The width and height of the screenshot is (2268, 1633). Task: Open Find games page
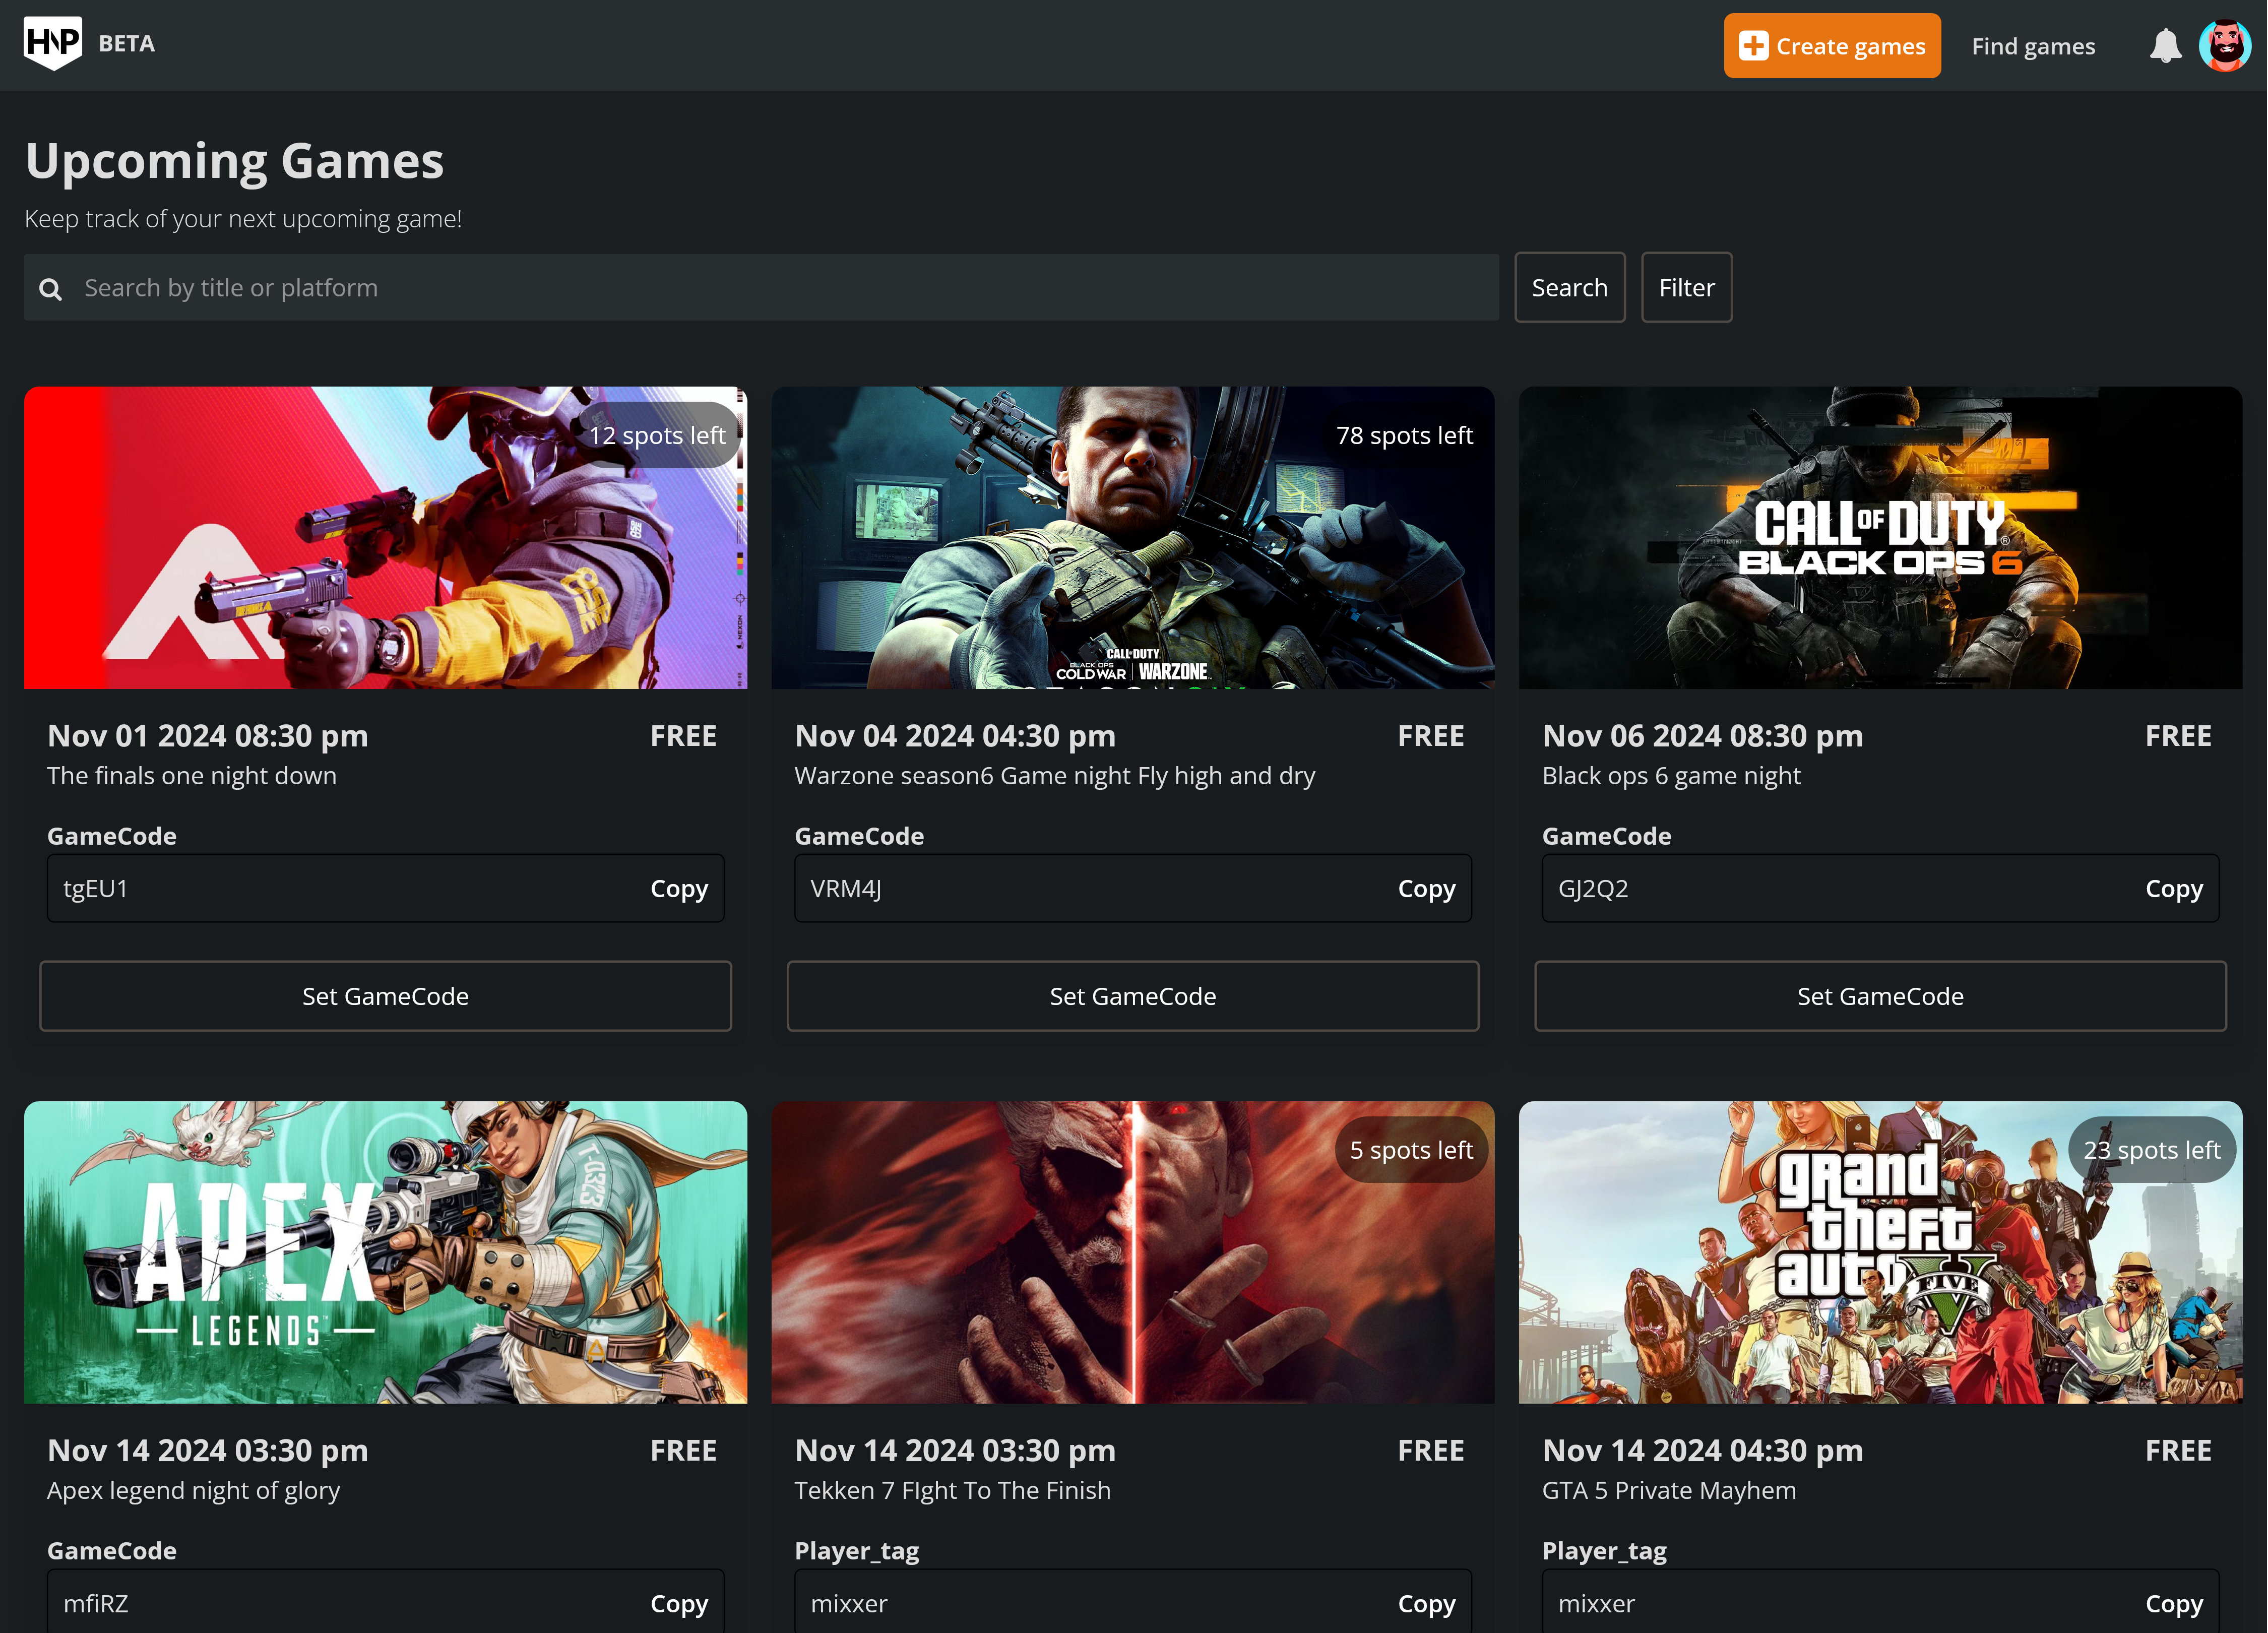pyautogui.click(x=2032, y=46)
